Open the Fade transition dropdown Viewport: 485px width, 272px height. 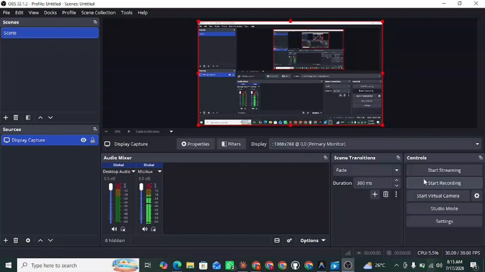click(367, 170)
